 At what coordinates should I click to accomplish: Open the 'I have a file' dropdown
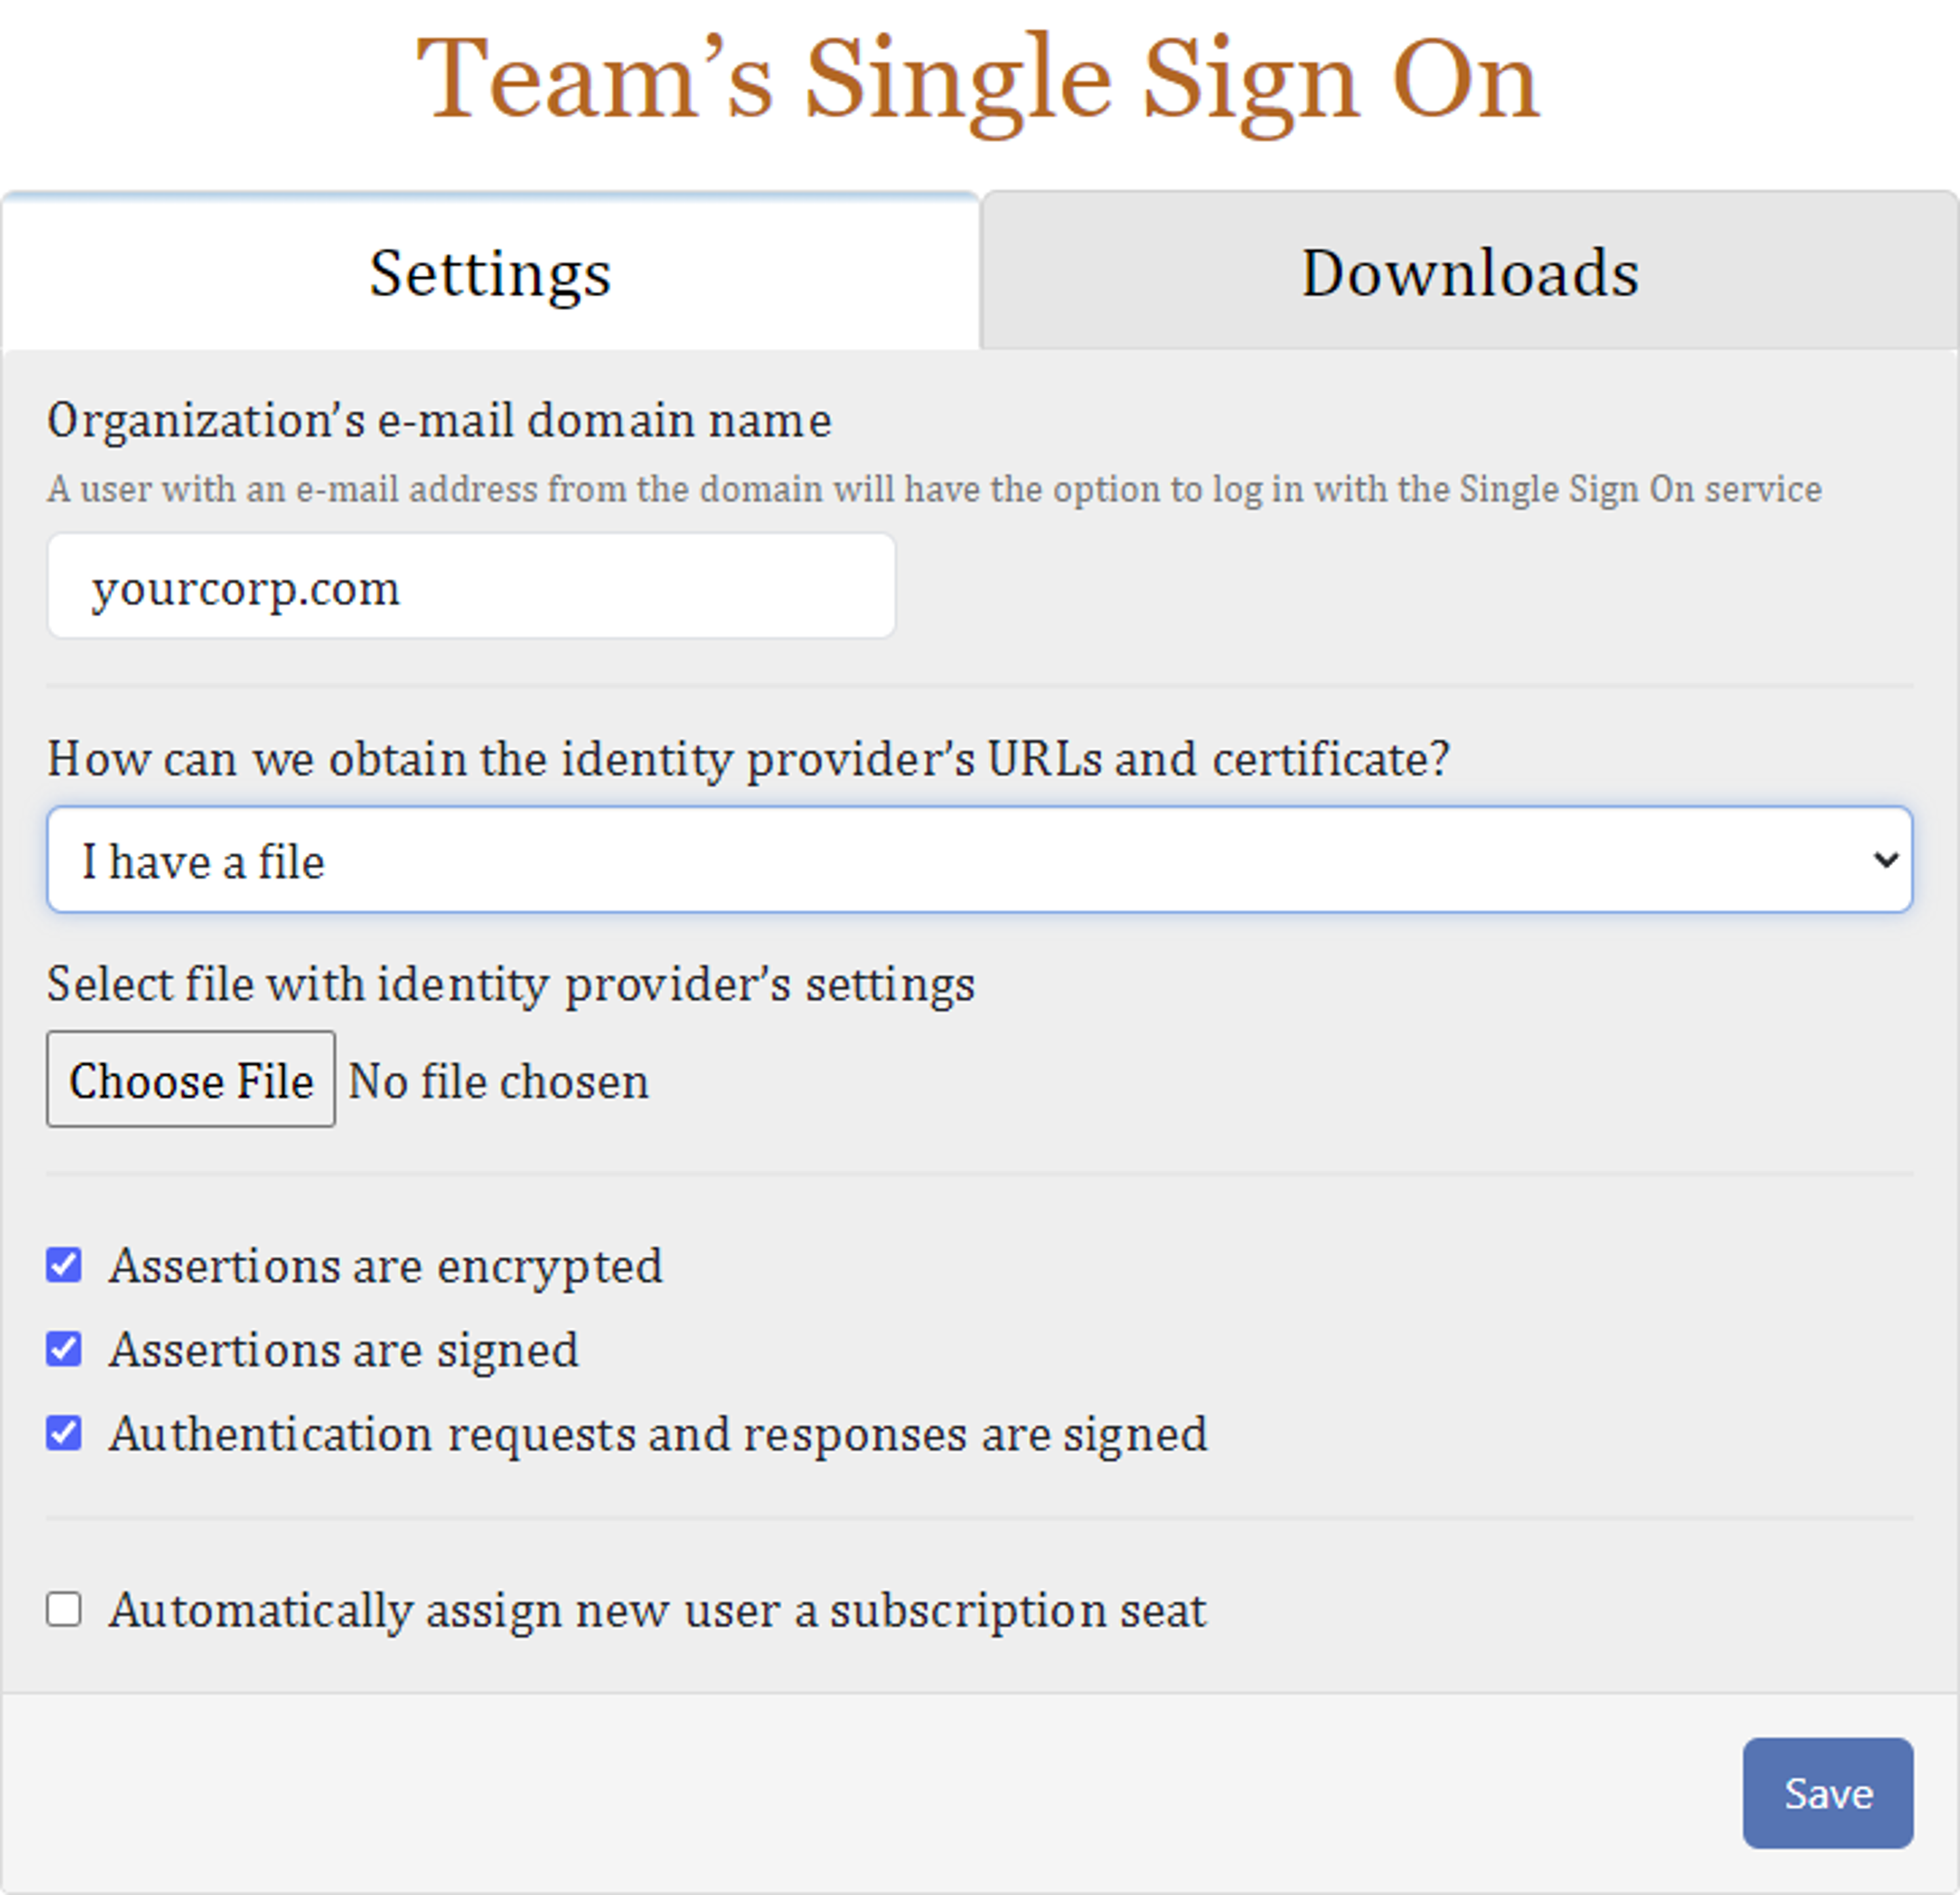[979, 860]
